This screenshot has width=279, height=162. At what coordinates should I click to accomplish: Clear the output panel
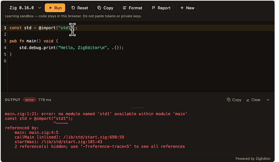click(254, 100)
